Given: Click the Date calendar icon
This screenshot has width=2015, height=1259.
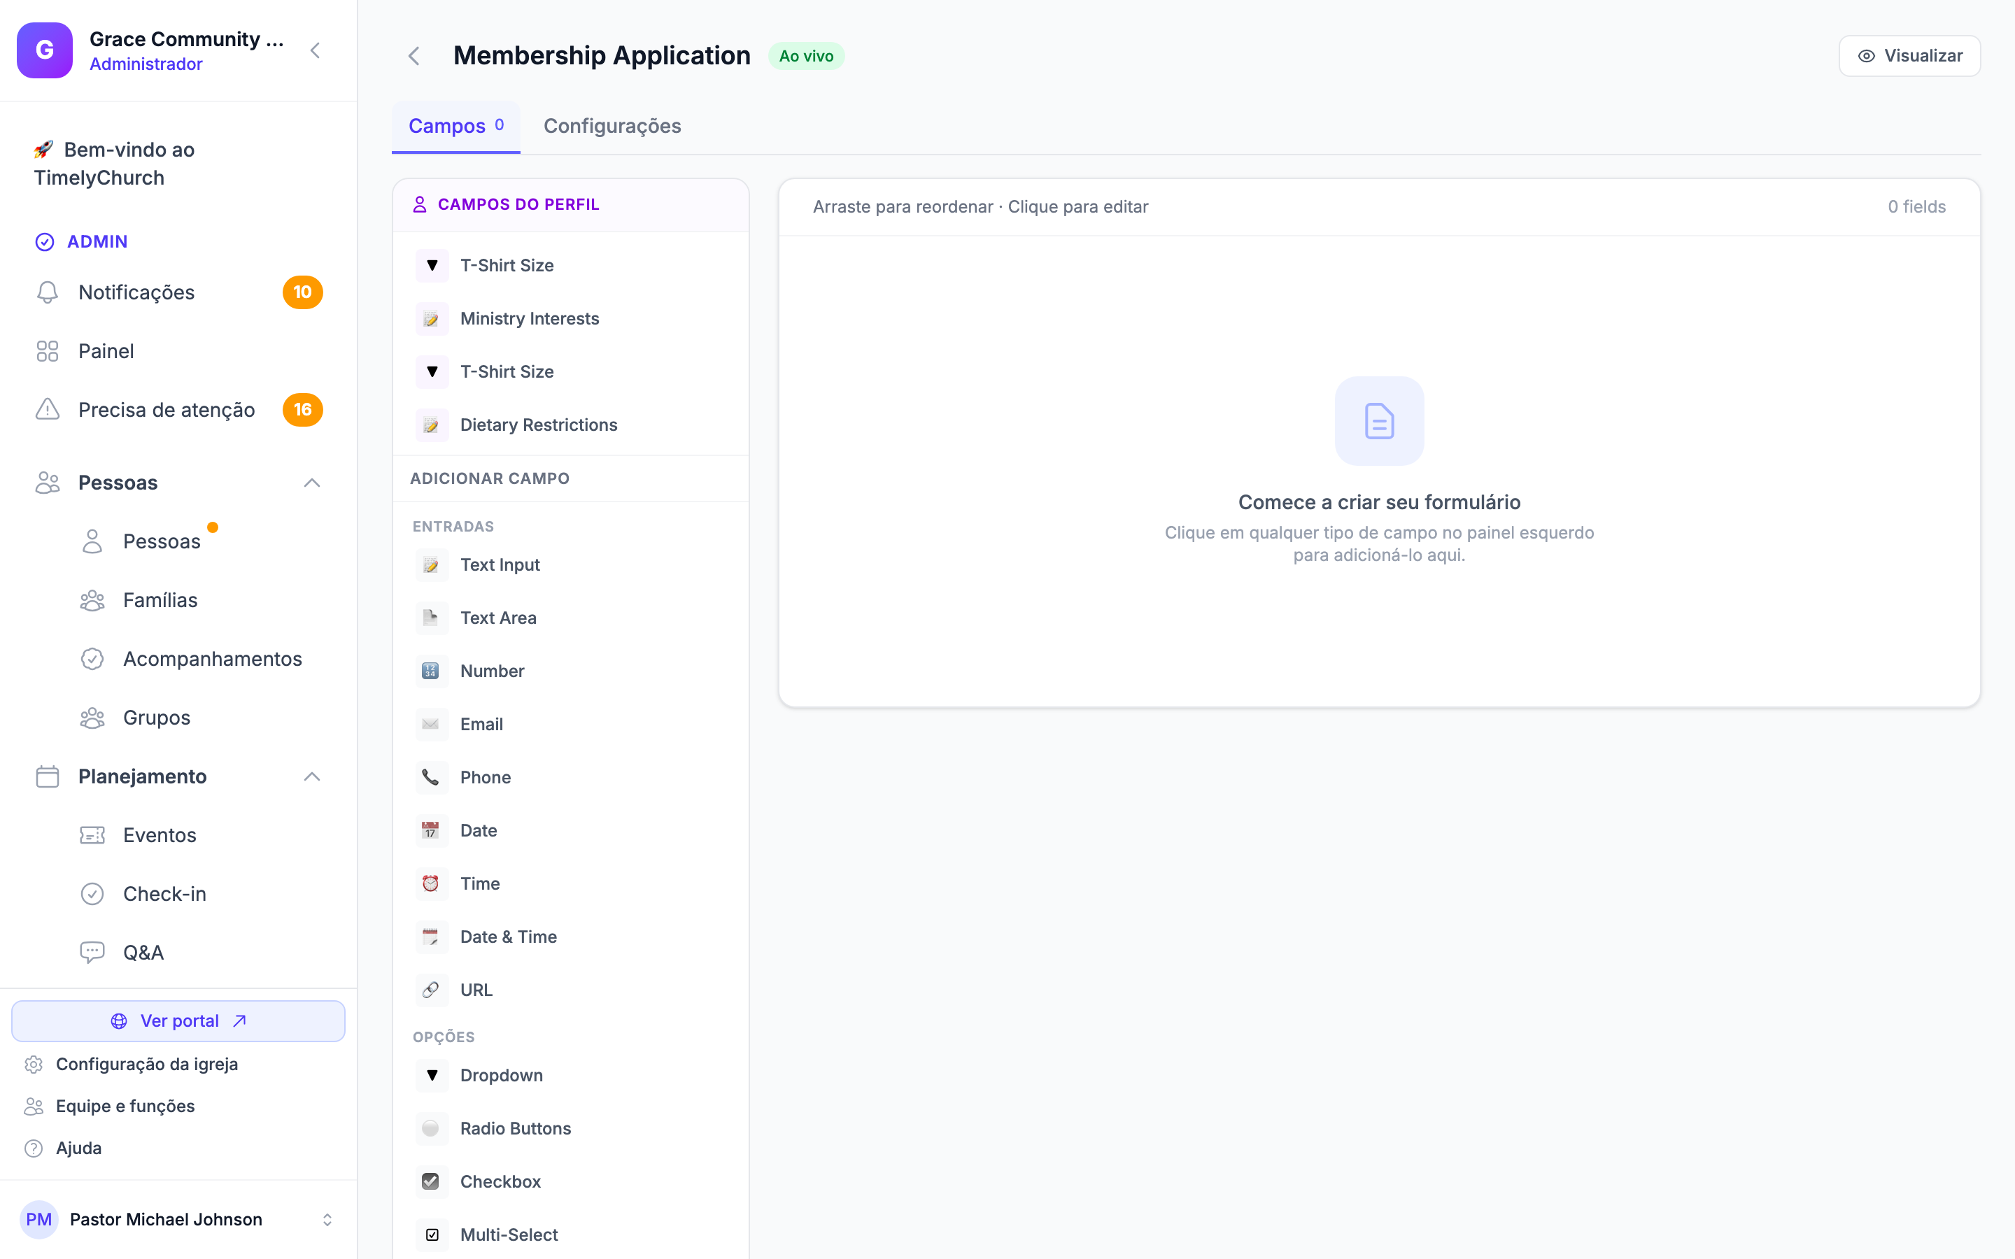Looking at the screenshot, I should pyautogui.click(x=431, y=831).
